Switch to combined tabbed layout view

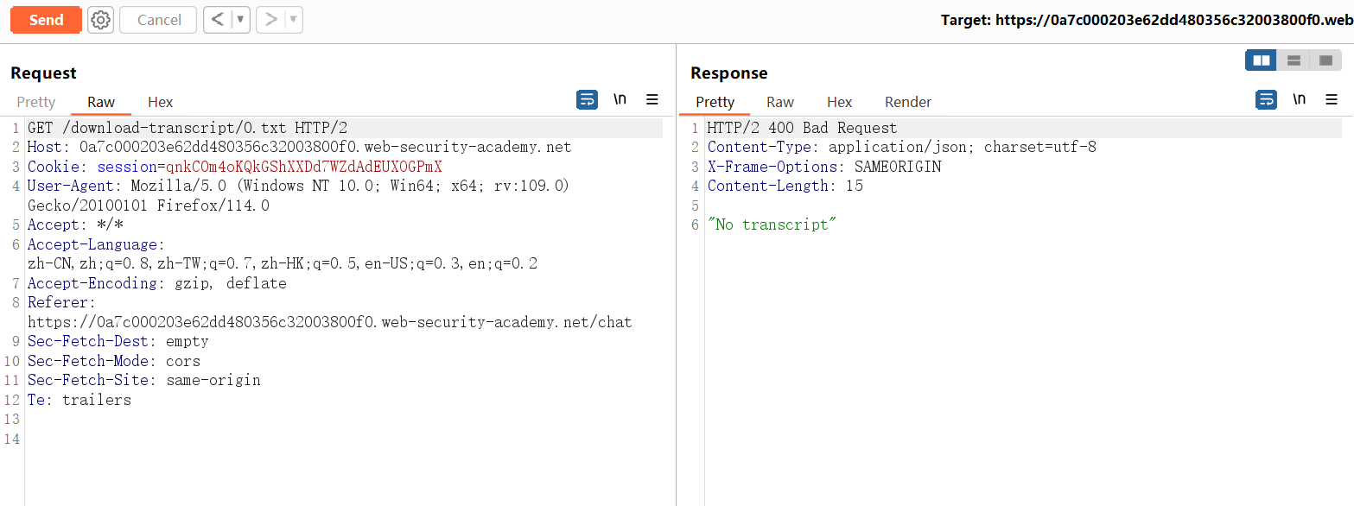[1325, 60]
